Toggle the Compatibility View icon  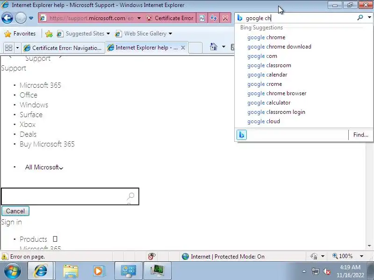(202, 18)
